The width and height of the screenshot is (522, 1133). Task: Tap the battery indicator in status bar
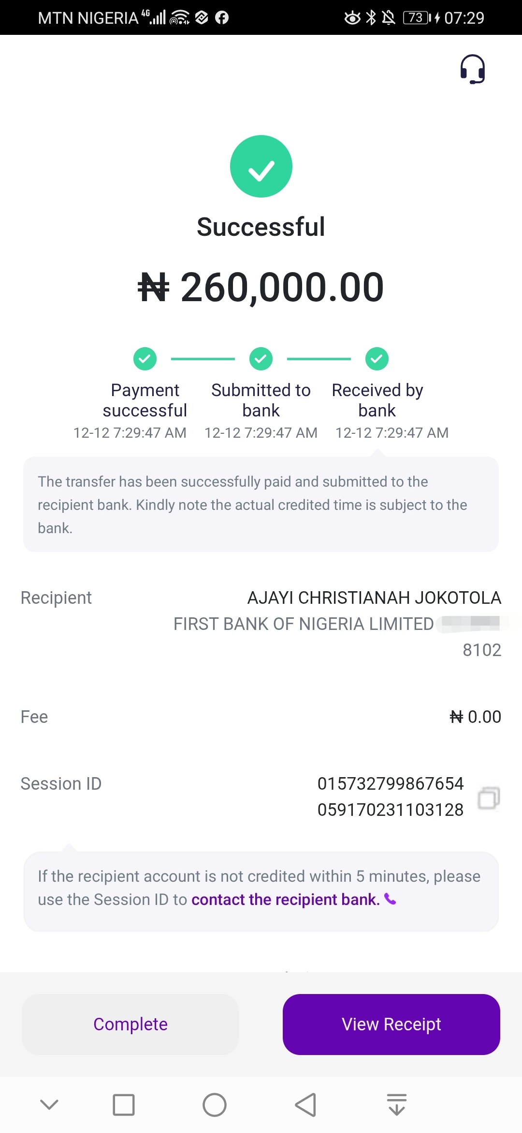[x=417, y=18]
